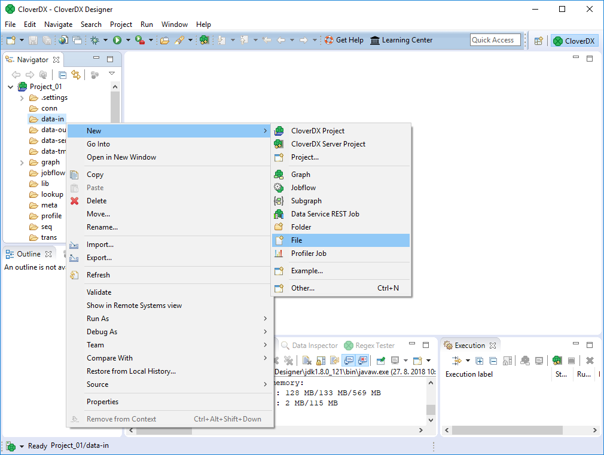Click the Clear Console icon
The width and height of the screenshot is (604, 455).
[306, 361]
